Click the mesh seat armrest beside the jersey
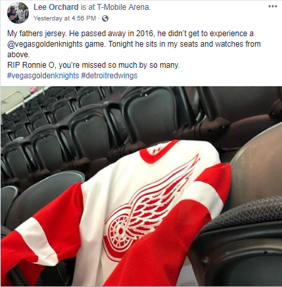 coord(248,216)
